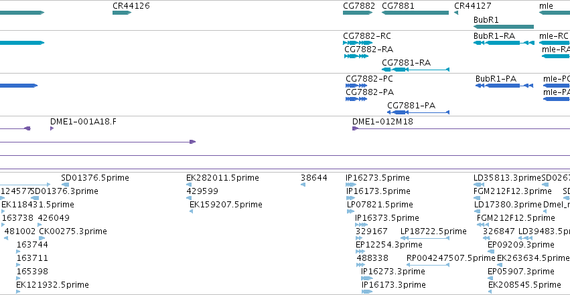Click the EK121932.5prime EST arrow
Viewport: 570px width, 295px height.
[18, 292]
